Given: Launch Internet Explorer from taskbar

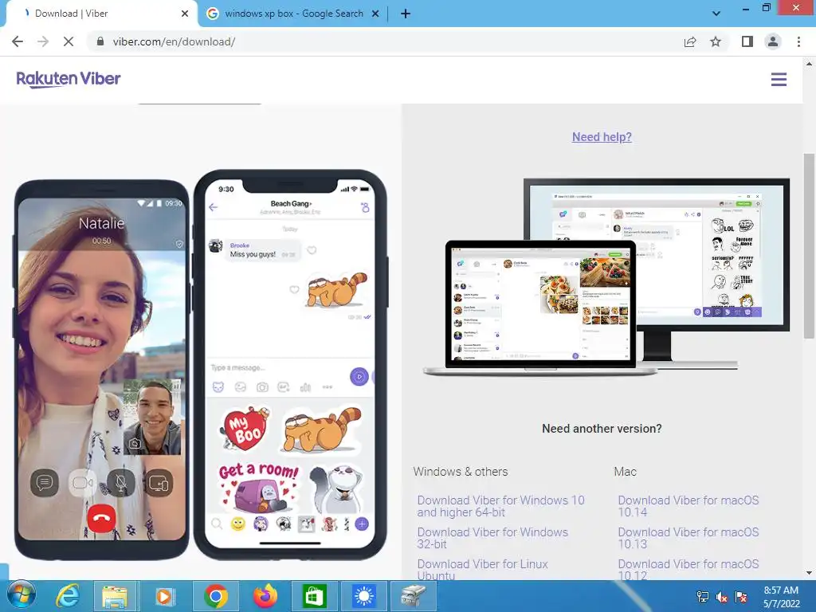Looking at the screenshot, I should pyautogui.click(x=69, y=596).
